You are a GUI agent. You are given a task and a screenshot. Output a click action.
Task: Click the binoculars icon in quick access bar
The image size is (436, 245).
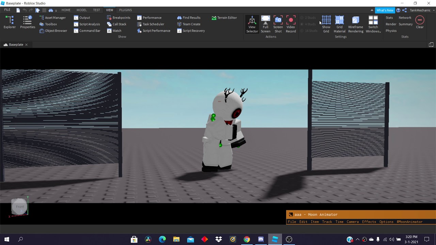[51, 10]
